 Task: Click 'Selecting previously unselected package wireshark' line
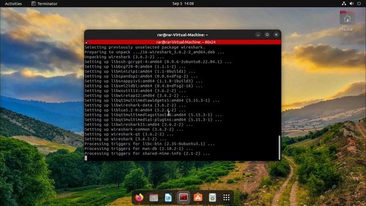[x=145, y=47]
